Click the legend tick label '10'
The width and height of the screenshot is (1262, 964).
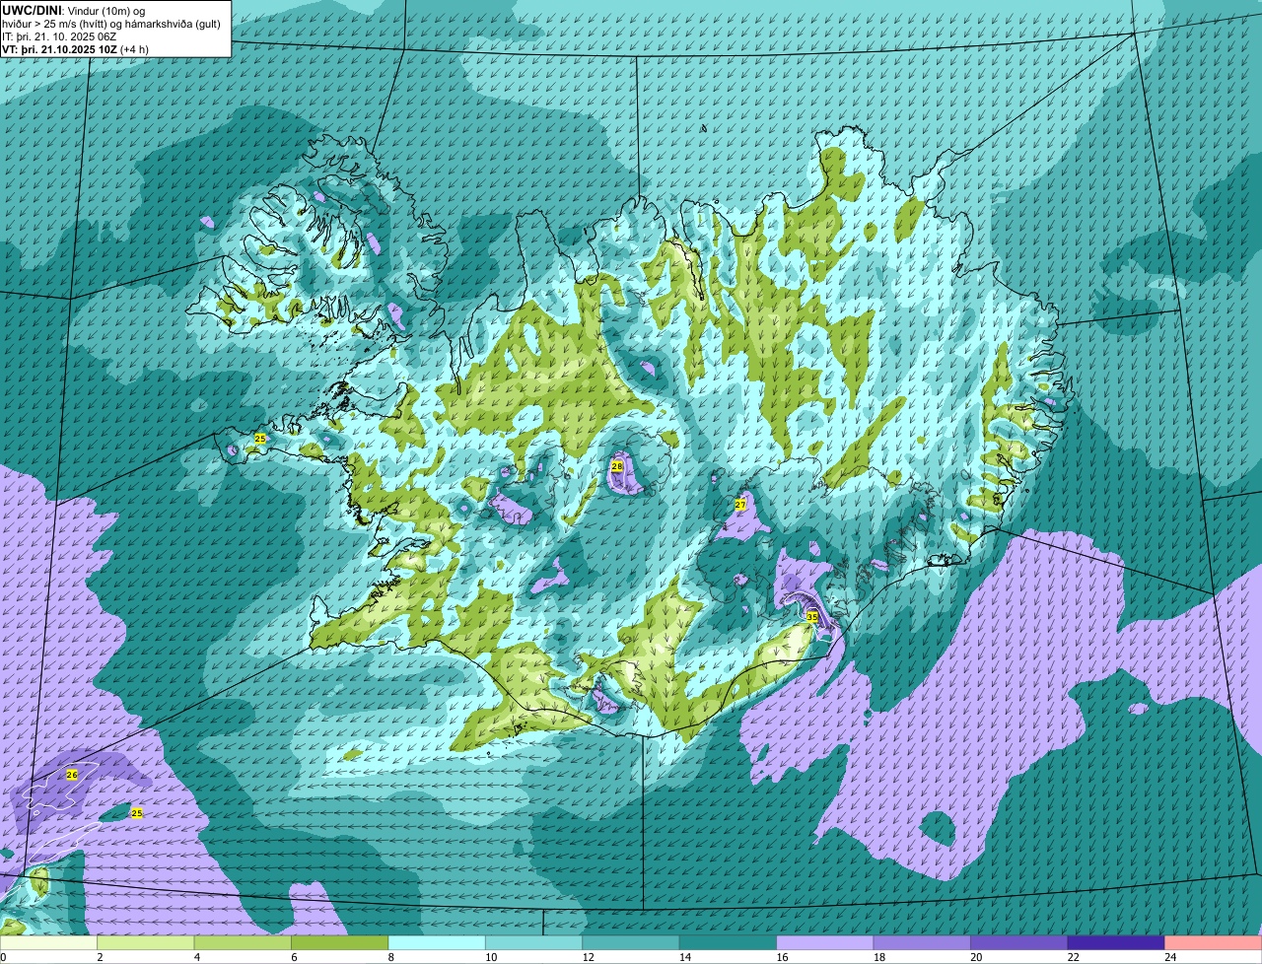point(490,956)
